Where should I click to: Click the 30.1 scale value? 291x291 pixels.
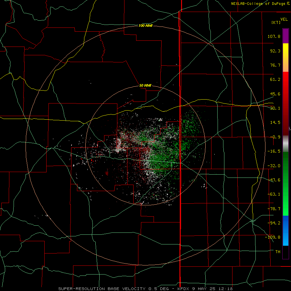[x=275, y=108]
